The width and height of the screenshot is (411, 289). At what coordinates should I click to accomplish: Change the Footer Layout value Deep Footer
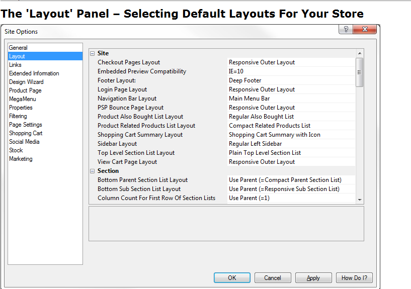click(x=291, y=80)
